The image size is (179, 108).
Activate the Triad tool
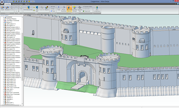58,8
